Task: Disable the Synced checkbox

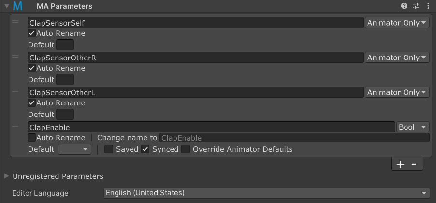Action: pyautogui.click(x=145, y=149)
